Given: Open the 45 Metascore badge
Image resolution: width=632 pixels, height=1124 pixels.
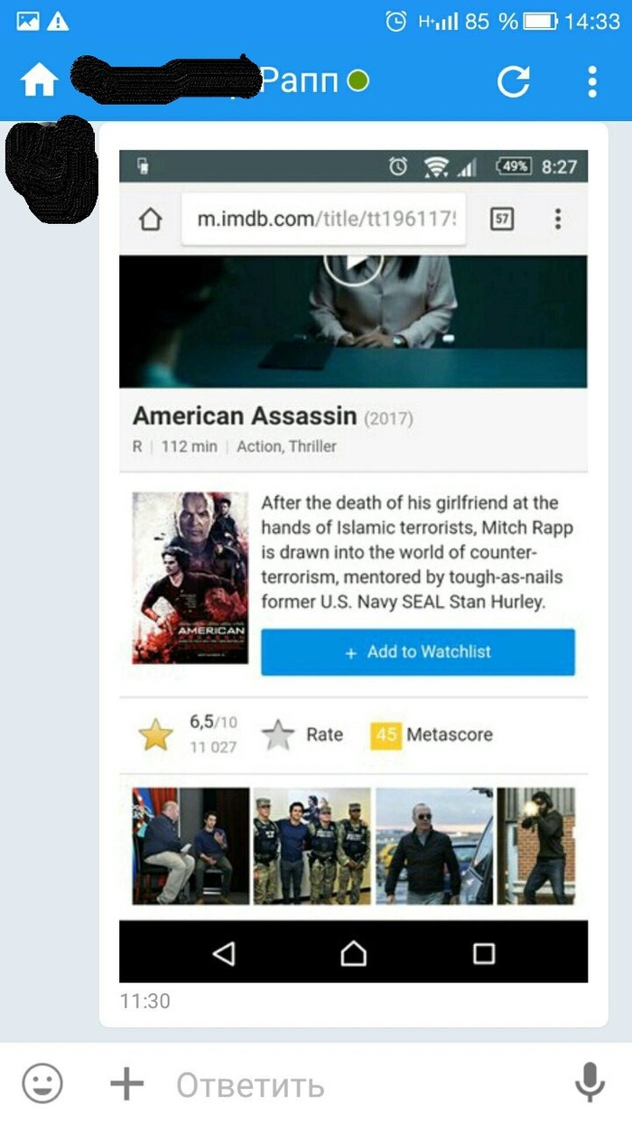Looking at the screenshot, I should point(386,735).
